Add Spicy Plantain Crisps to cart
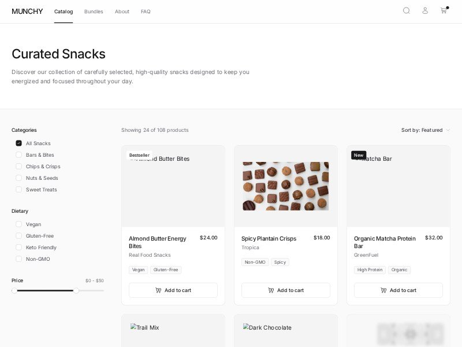The height and width of the screenshot is (347, 462). click(286, 290)
